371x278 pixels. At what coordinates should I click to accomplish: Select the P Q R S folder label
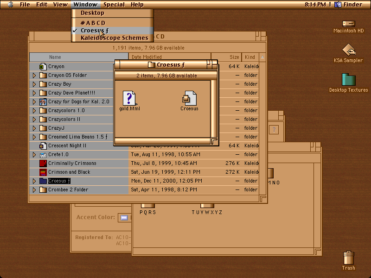147,212
